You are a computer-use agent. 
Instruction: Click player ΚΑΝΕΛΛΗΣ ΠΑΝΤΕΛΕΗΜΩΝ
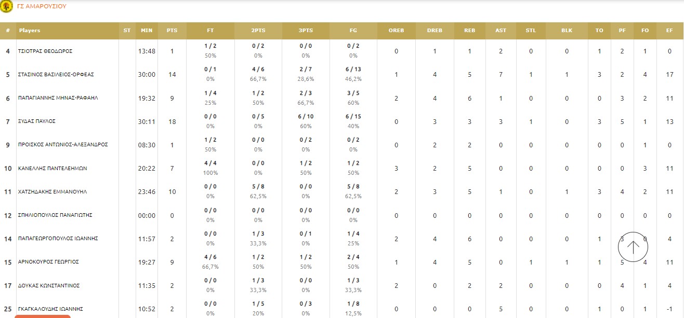tap(52, 169)
